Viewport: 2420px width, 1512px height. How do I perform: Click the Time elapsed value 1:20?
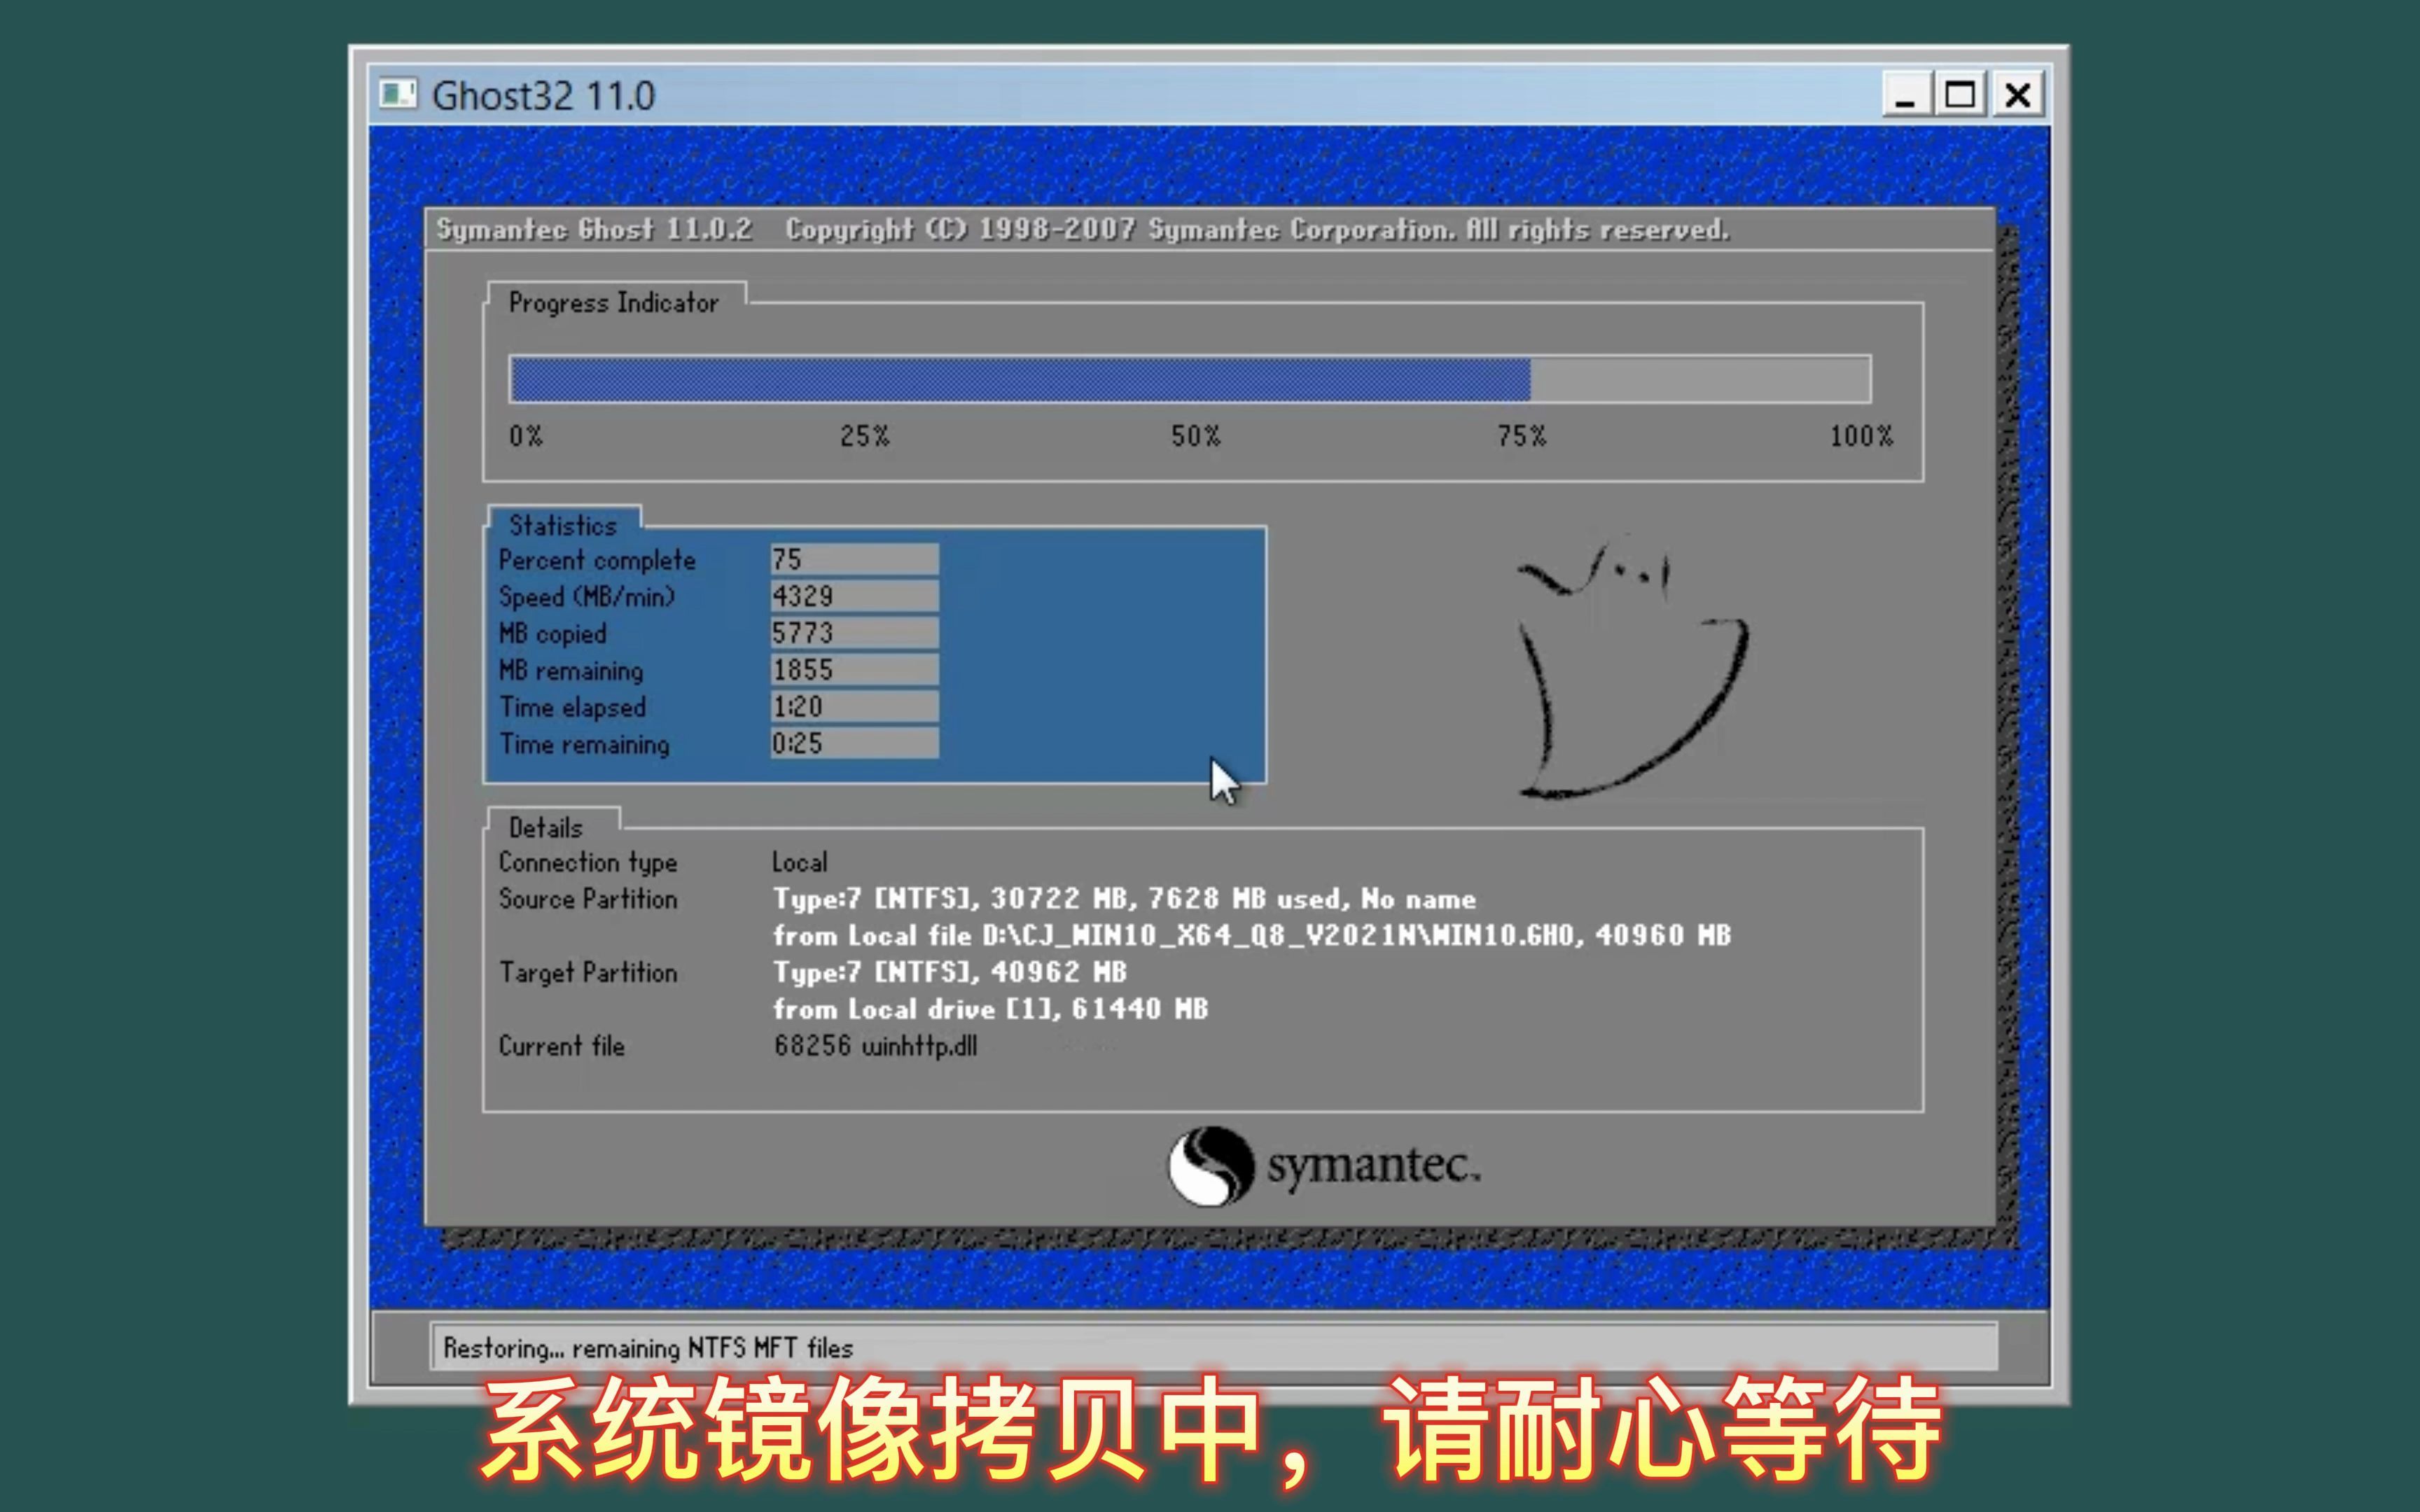tap(854, 707)
